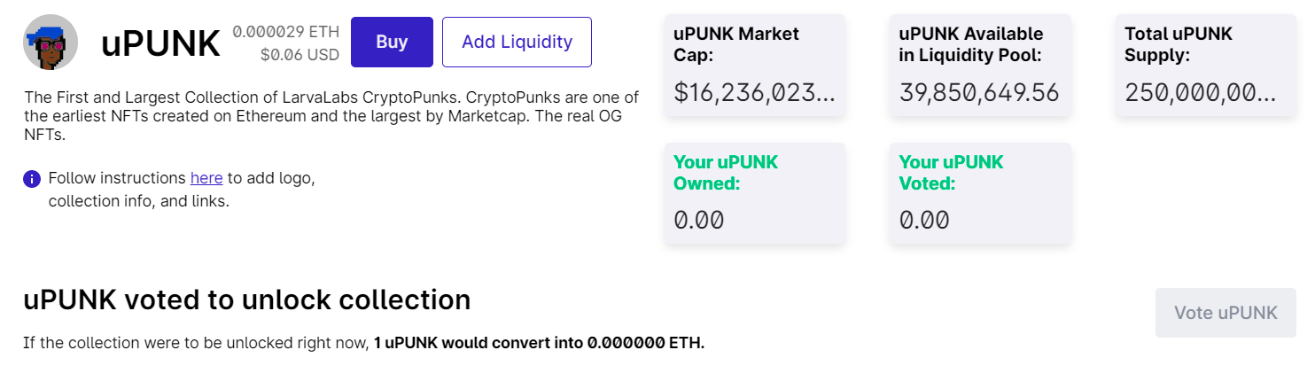This screenshot has height=389, width=1315.
Task: Open the "here" instructions link
Action: pyautogui.click(x=206, y=178)
